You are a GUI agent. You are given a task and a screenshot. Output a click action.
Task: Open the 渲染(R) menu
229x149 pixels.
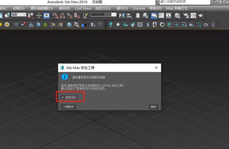click(64, 9)
